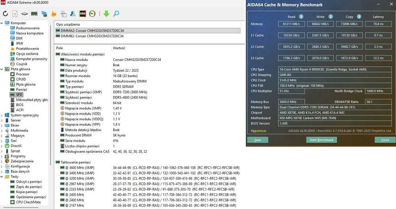
Task: Click the Start Benchmark button
Action: 322,140
